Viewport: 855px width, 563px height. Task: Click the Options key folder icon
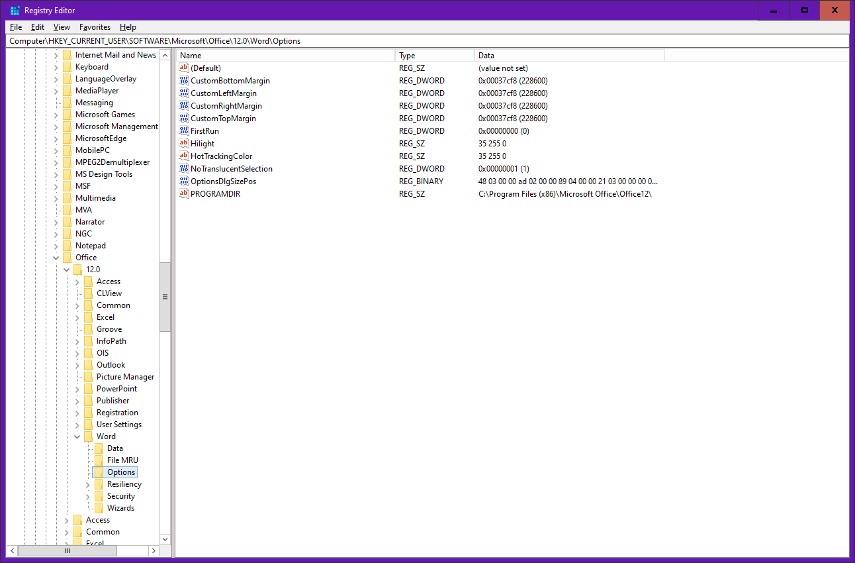[99, 472]
